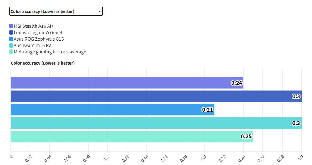Image resolution: width=312 pixels, height=165 pixels.
Task: Toggle the MSI Stealth A16 AI+ legend label
Action: click(34, 26)
